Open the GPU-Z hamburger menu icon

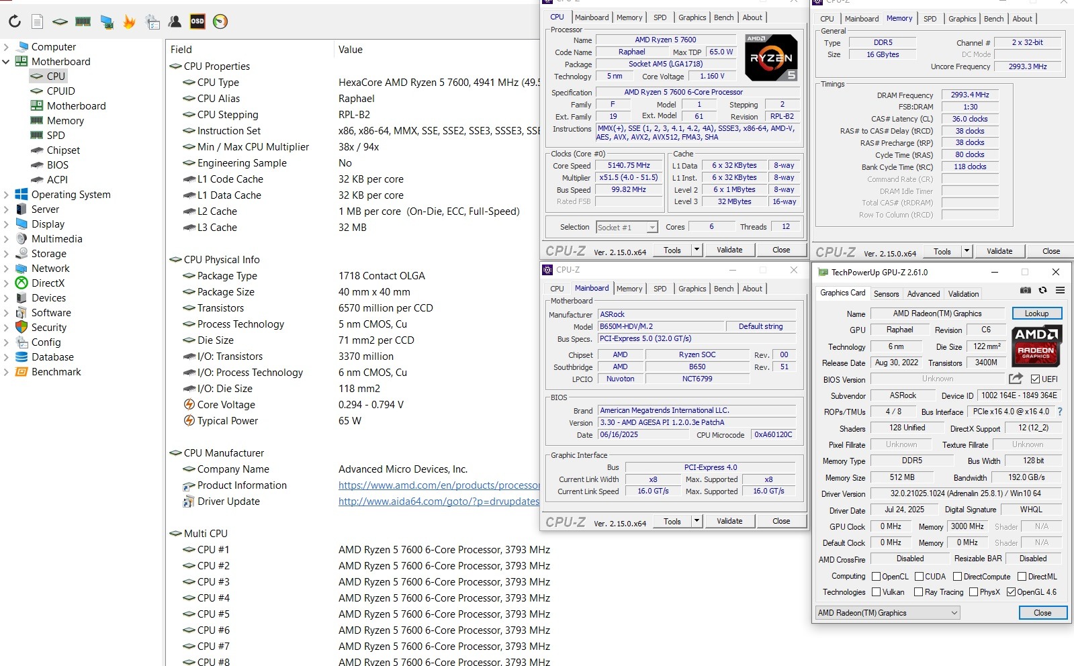1060,291
